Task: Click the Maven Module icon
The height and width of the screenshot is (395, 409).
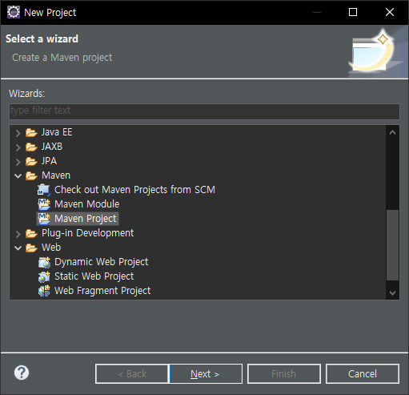Action: coord(44,204)
